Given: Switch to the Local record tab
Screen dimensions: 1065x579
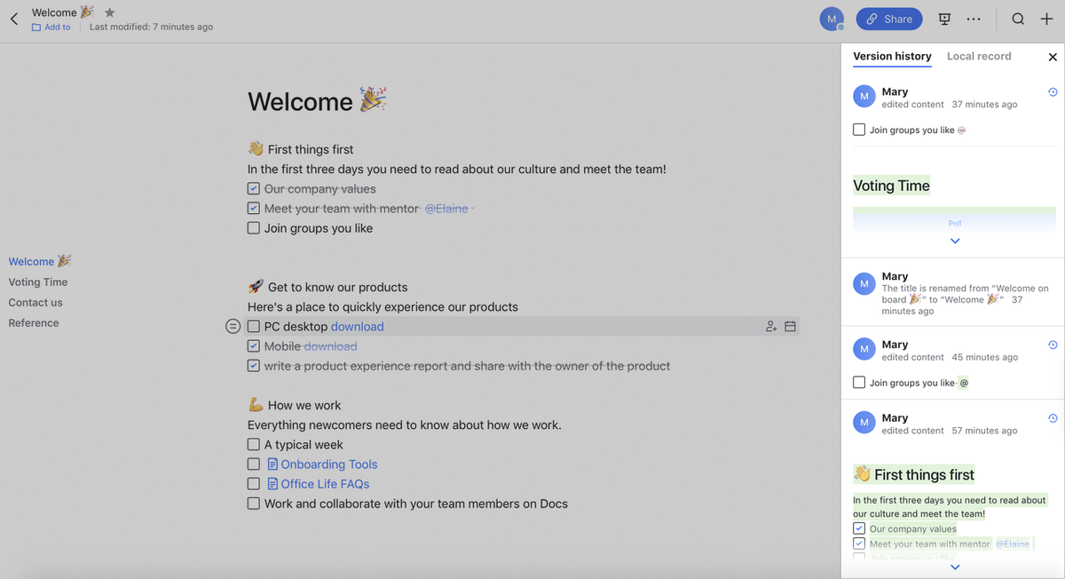Looking at the screenshot, I should [978, 56].
